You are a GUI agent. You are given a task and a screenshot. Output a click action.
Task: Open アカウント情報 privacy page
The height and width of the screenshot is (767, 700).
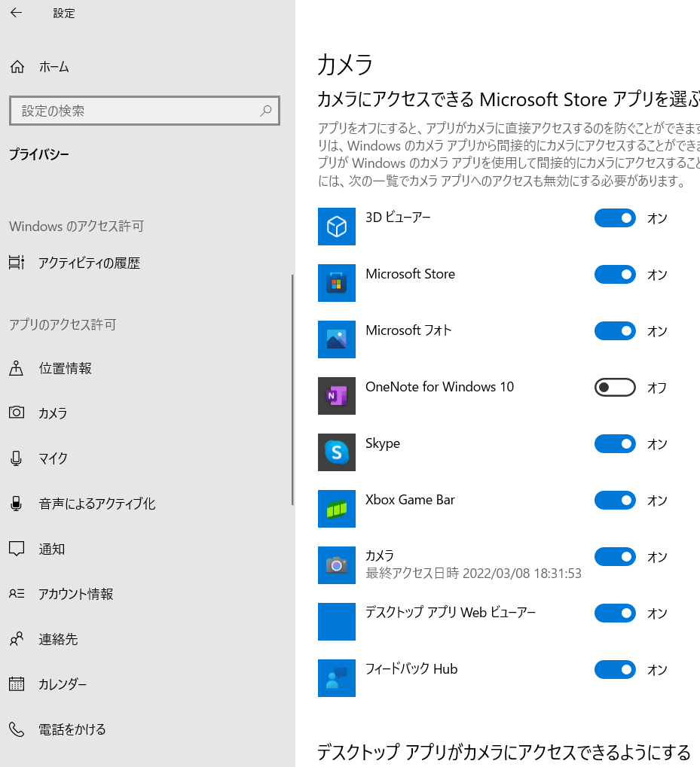[x=145, y=593]
